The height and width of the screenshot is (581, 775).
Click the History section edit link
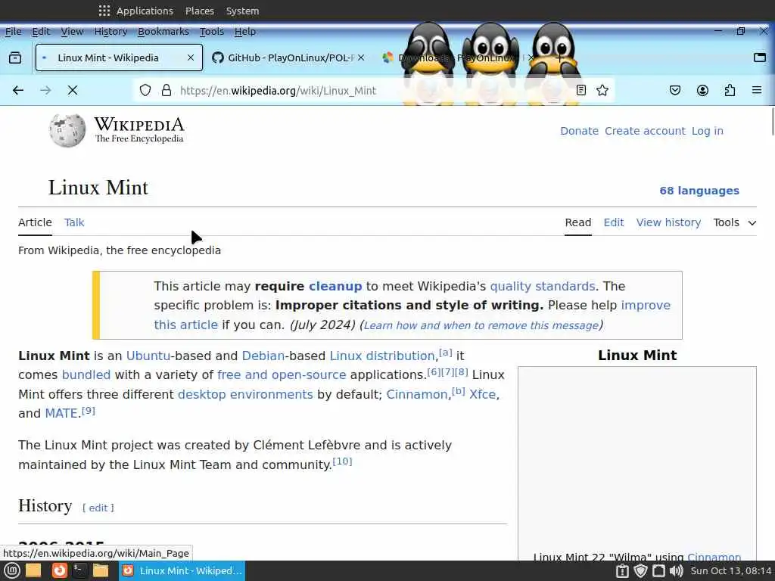pyautogui.click(x=98, y=508)
